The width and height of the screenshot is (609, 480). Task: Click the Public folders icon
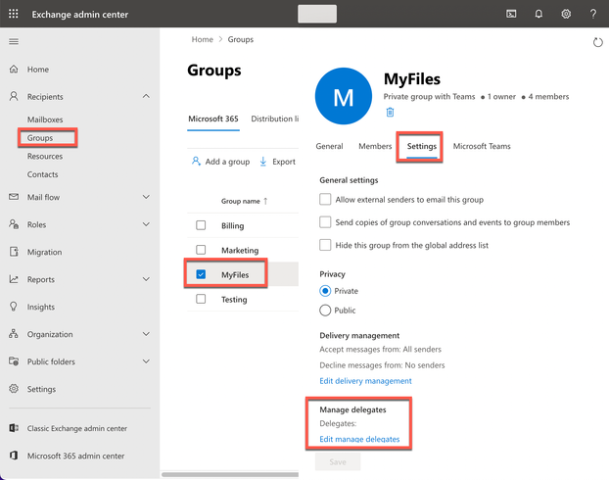coord(14,361)
